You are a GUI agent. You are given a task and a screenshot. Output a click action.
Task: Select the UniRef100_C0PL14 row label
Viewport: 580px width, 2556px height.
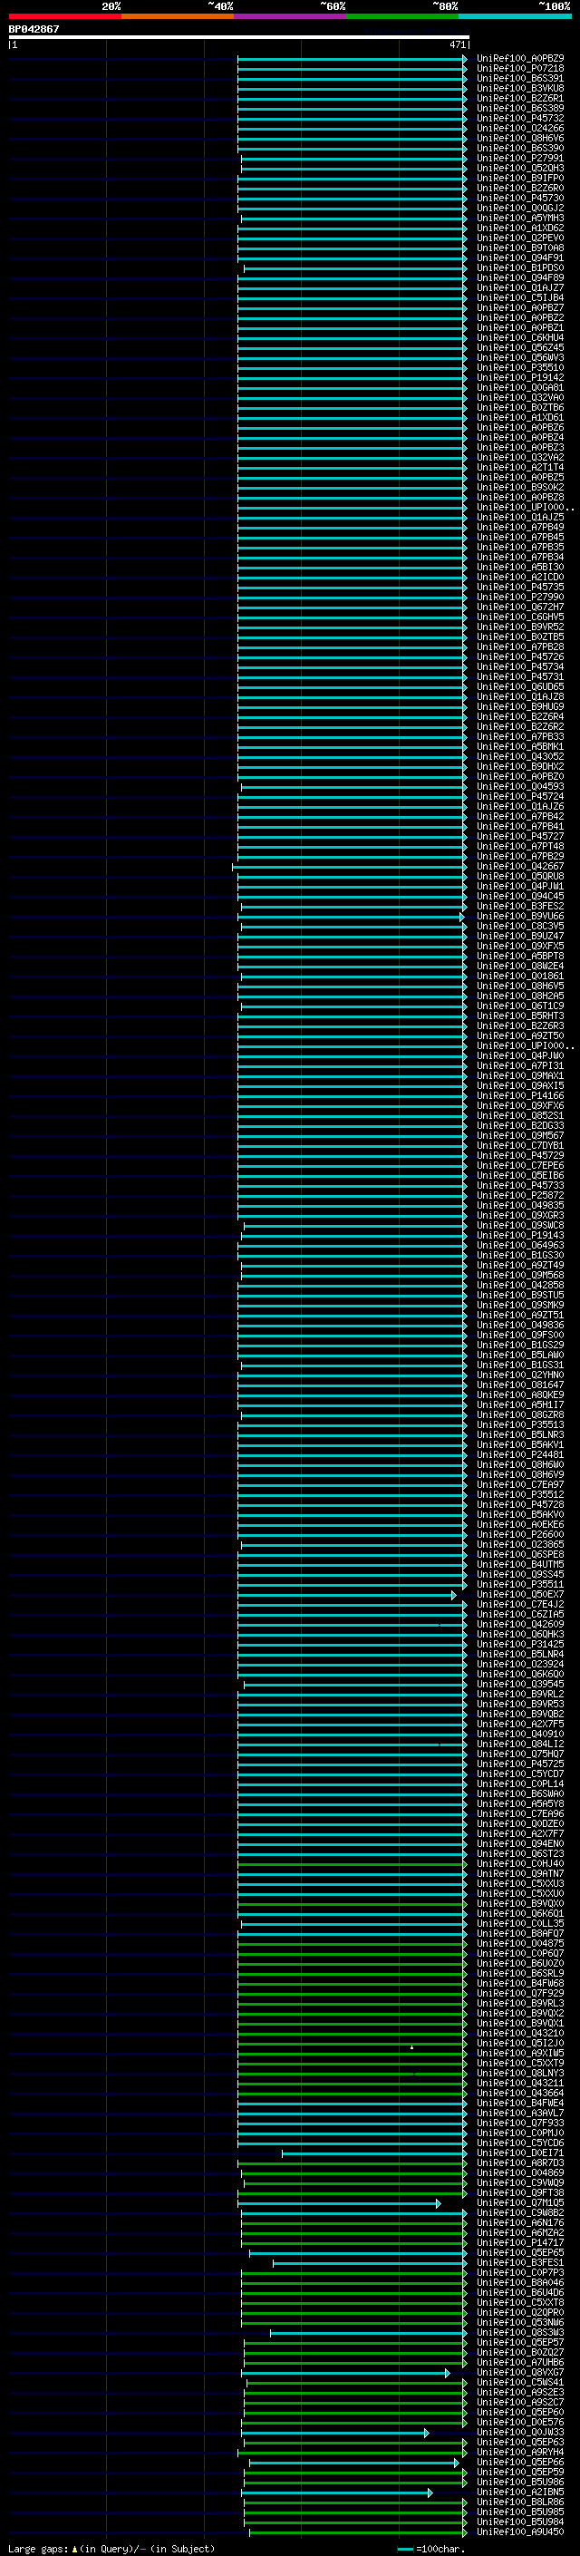(x=520, y=1784)
